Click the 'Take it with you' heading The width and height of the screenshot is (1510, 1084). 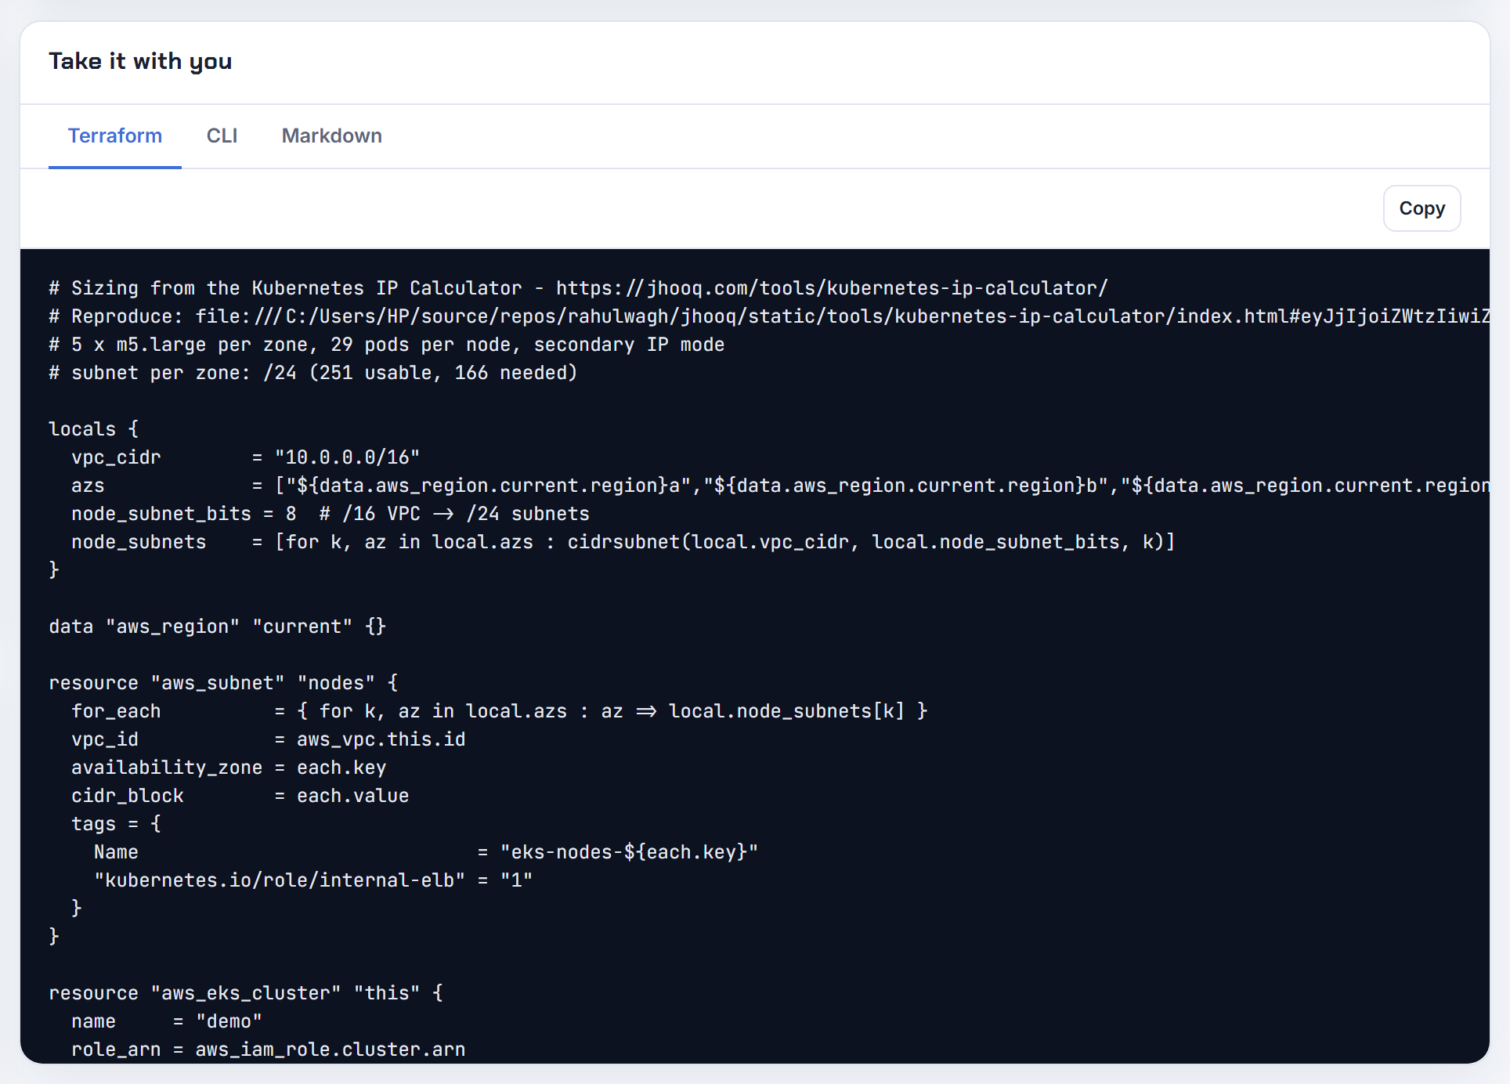pyautogui.click(x=140, y=61)
